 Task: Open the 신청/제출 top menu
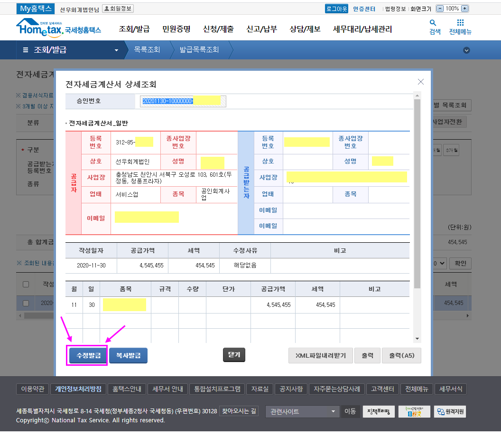pos(219,29)
